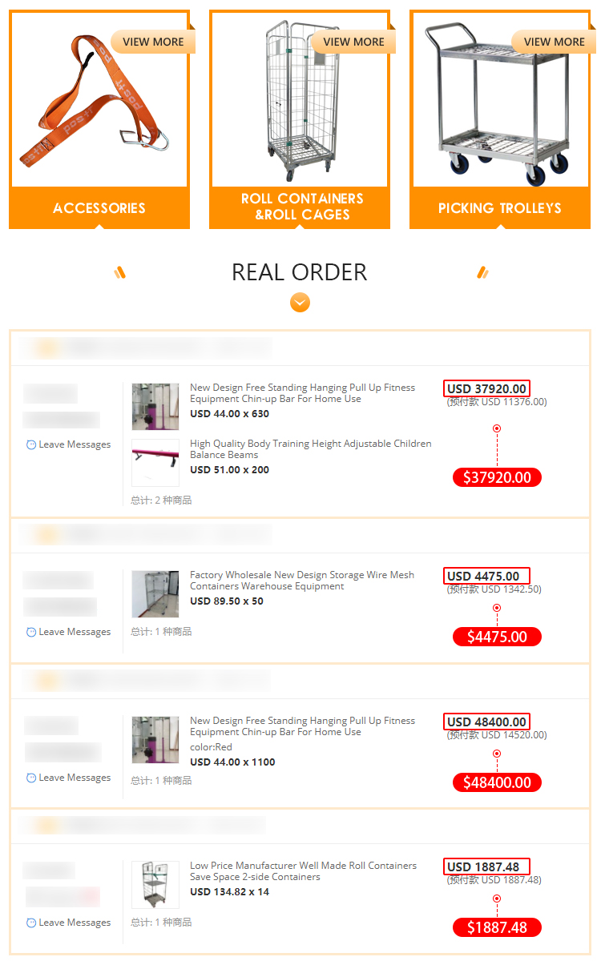Click the Leave Messages icon in the $4475 order

pos(31,632)
